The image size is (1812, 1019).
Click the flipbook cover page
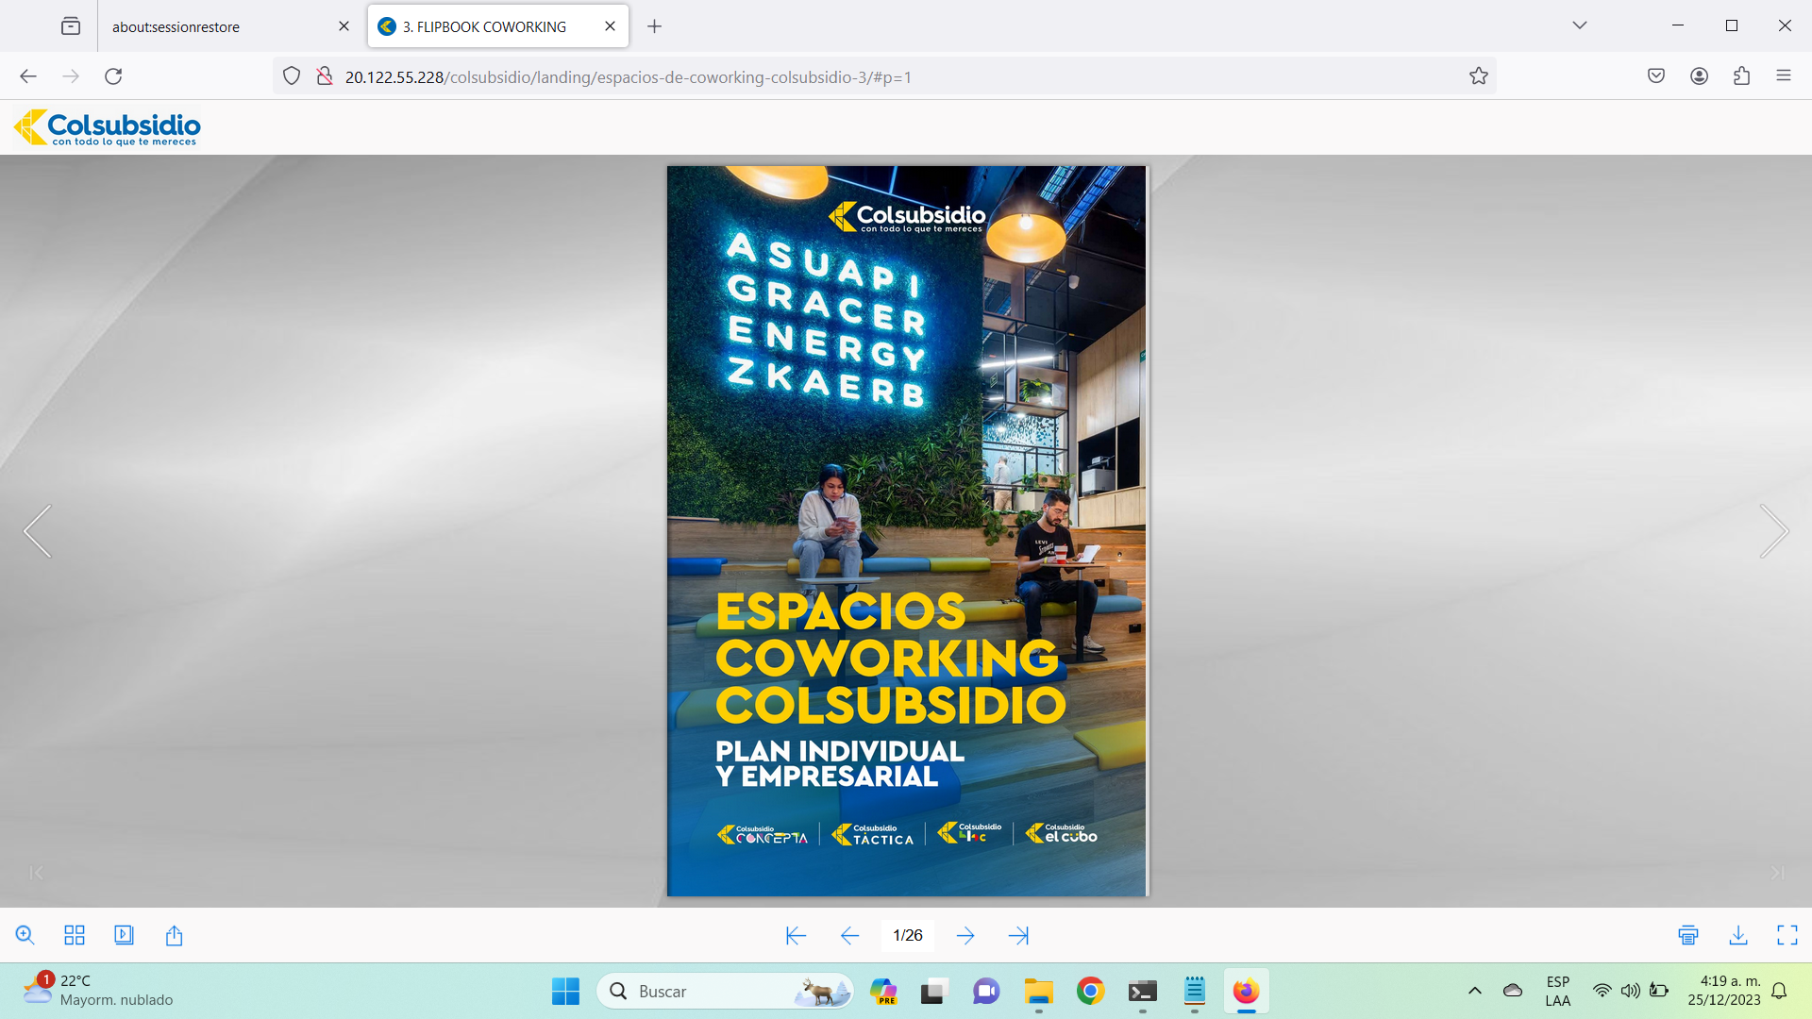pyautogui.click(x=906, y=531)
